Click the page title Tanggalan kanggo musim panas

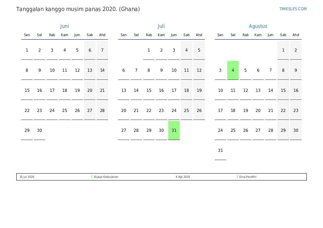(78, 9)
